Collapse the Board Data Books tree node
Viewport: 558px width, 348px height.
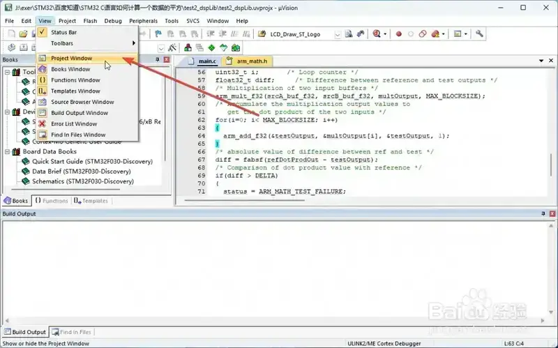(7, 151)
